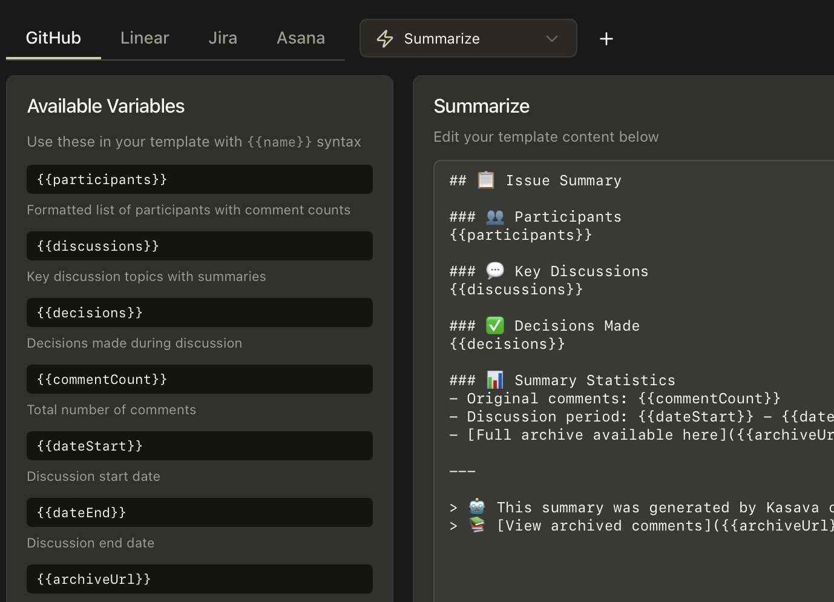Switch to the Linear tab
The image size is (834, 602).
[145, 38]
